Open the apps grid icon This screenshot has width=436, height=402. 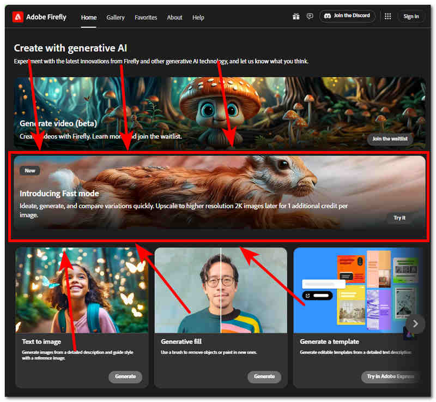pos(388,16)
